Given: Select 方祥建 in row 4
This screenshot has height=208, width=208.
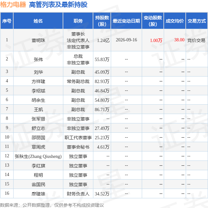Looking at the screenshot, I should click(38, 81).
